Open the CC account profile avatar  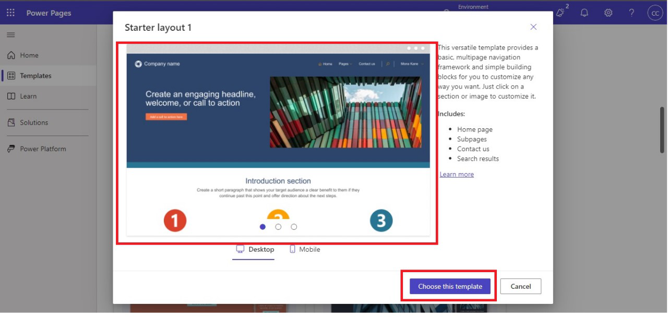click(x=654, y=13)
